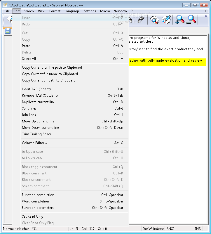Click 'ANSI' encoding in status bar
Viewport: 211px width, 234px height.
(170, 229)
